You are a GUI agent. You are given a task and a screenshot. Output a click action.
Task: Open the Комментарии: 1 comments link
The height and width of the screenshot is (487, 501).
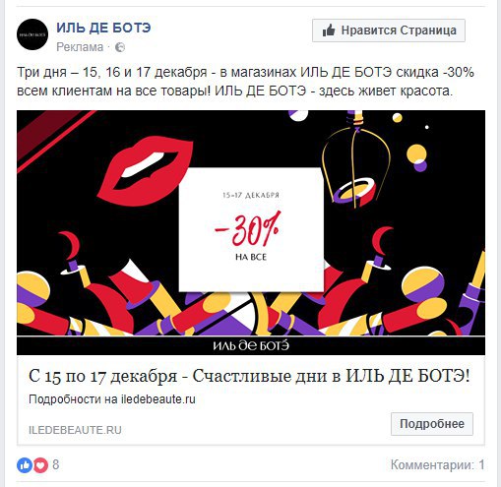(x=437, y=464)
